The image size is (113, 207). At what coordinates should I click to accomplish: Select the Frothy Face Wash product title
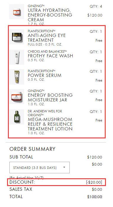(x=50, y=56)
